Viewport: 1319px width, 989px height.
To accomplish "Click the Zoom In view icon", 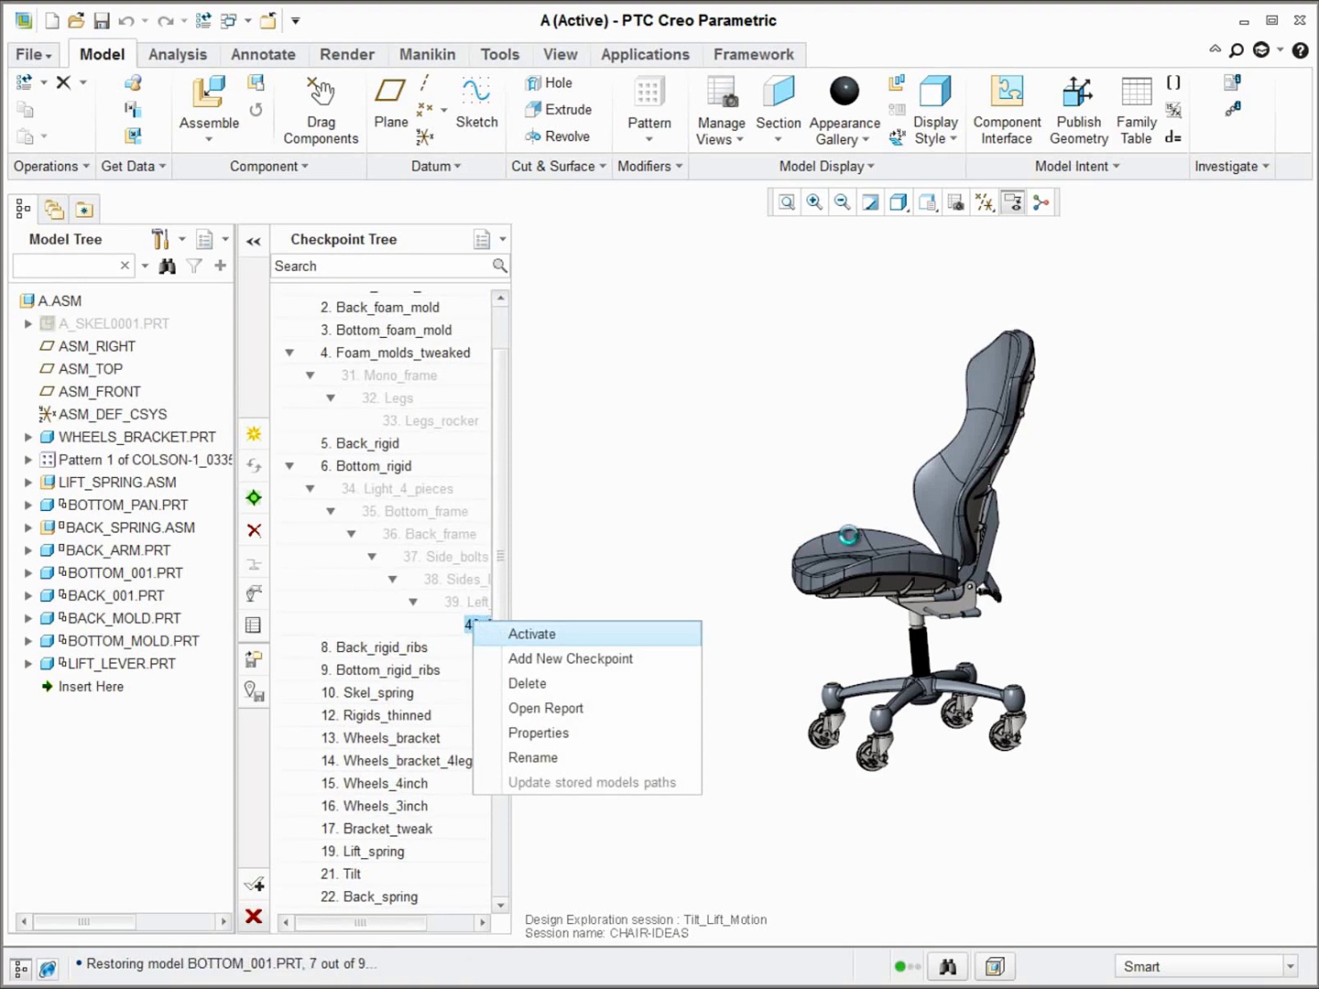I will point(814,202).
